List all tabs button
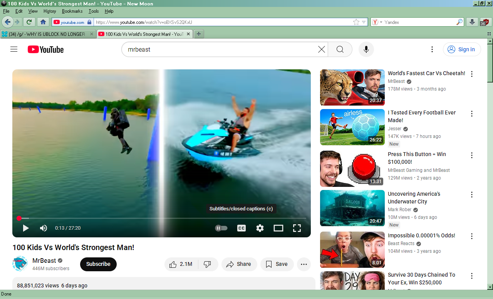The width and height of the screenshot is (493, 299). tap(489, 34)
